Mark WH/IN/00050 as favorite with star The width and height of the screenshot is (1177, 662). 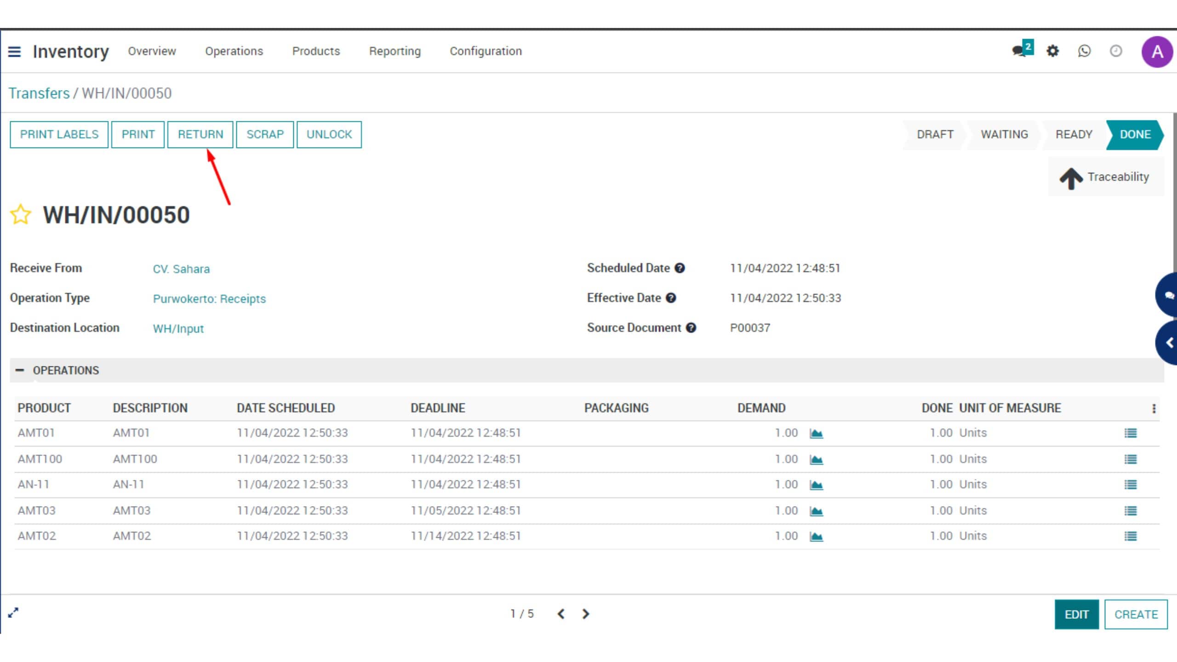coord(21,215)
